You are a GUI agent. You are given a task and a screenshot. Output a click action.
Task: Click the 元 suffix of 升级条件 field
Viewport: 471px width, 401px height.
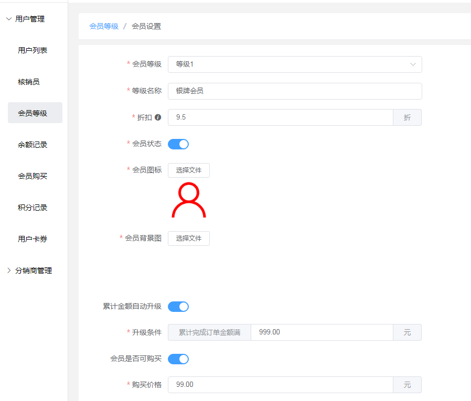[x=407, y=332]
